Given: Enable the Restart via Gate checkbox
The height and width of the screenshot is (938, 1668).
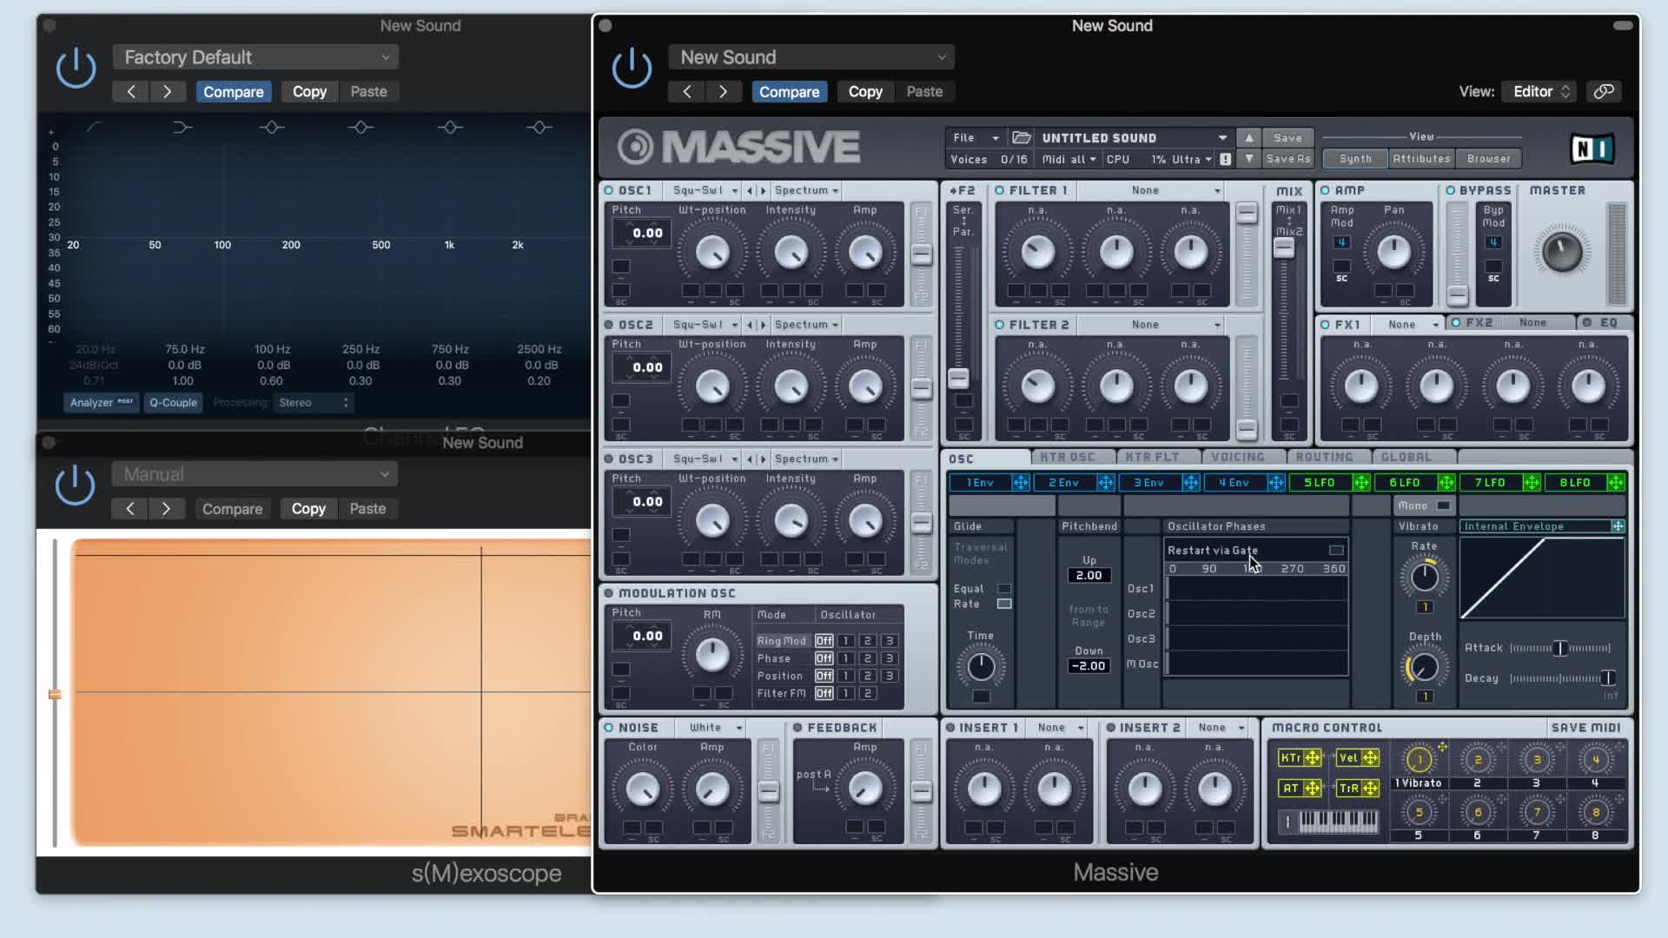Looking at the screenshot, I should 1336,550.
